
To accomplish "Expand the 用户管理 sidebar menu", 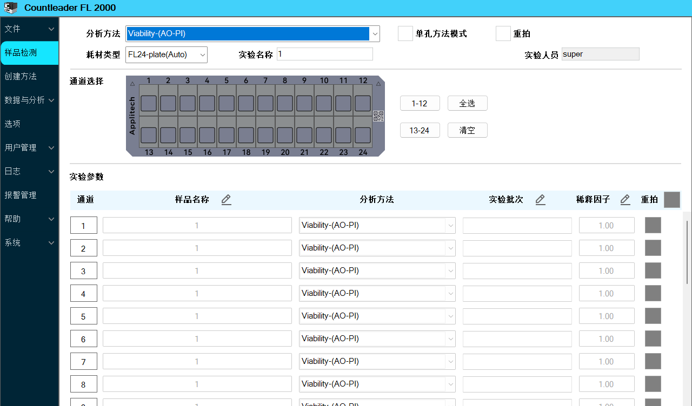I will (29, 147).
